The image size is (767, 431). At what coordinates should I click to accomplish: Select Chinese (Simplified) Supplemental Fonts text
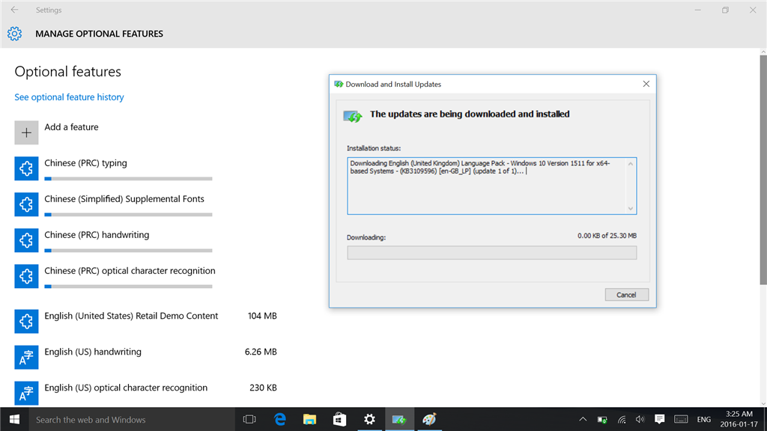point(124,199)
